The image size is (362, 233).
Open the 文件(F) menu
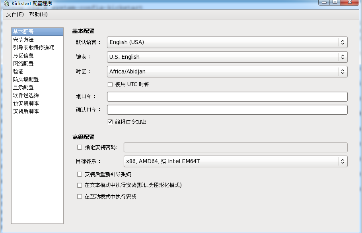(x=15, y=14)
